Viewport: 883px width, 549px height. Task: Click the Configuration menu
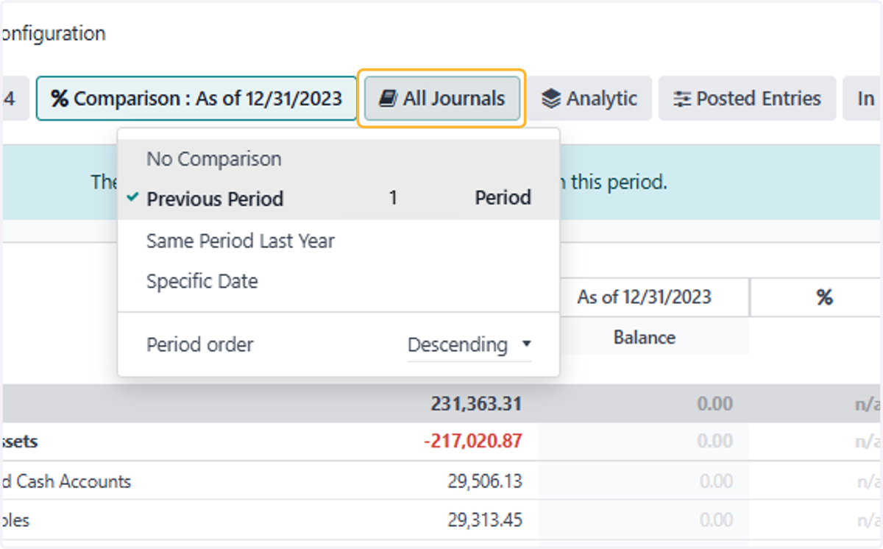(53, 33)
